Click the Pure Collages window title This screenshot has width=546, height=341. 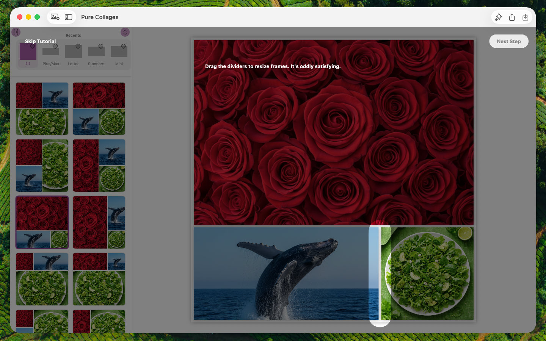coord(100,17)
